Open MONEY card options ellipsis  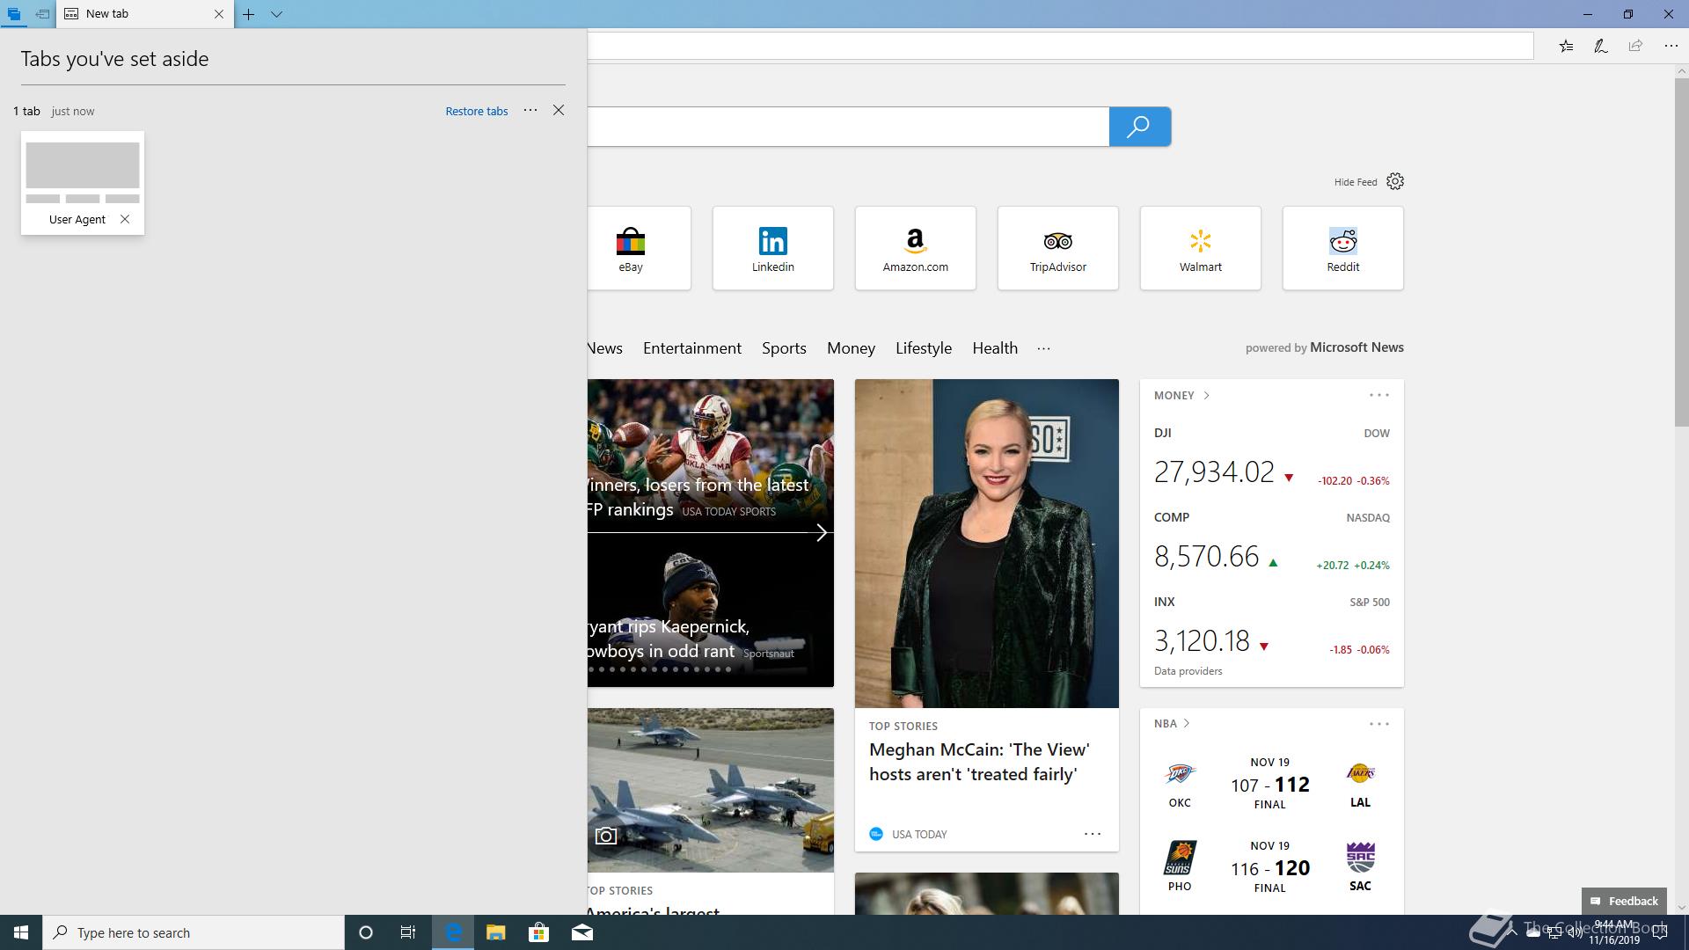pos(1379,396)
